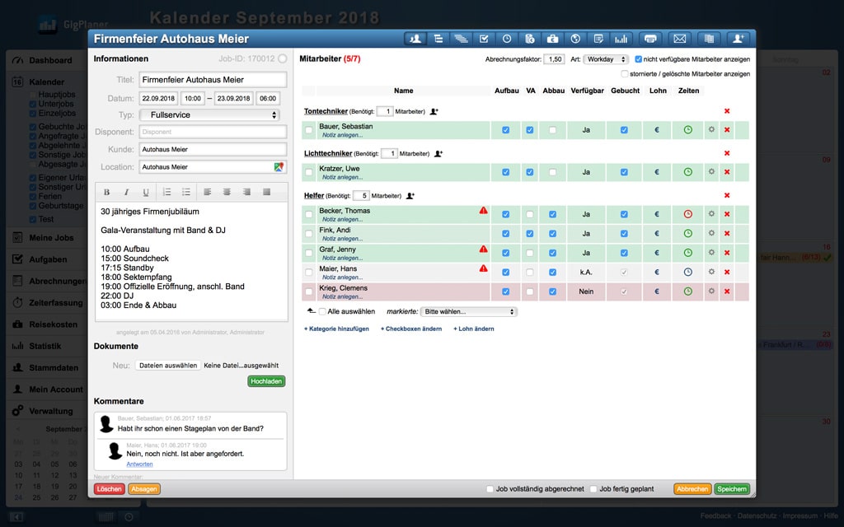The width and height of the screenshot is (844, 527).
Task: Click the green Speichern button
Action: point(731,489)
